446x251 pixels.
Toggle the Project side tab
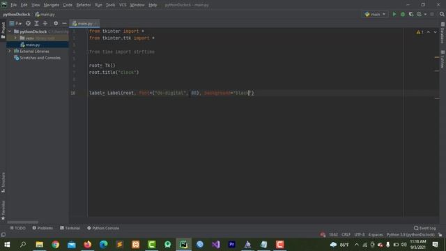coord(3,30)
